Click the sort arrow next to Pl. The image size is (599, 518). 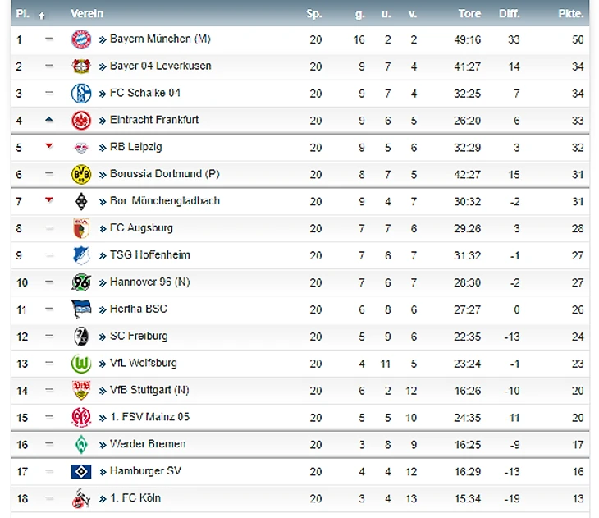[x=42, y=16]
